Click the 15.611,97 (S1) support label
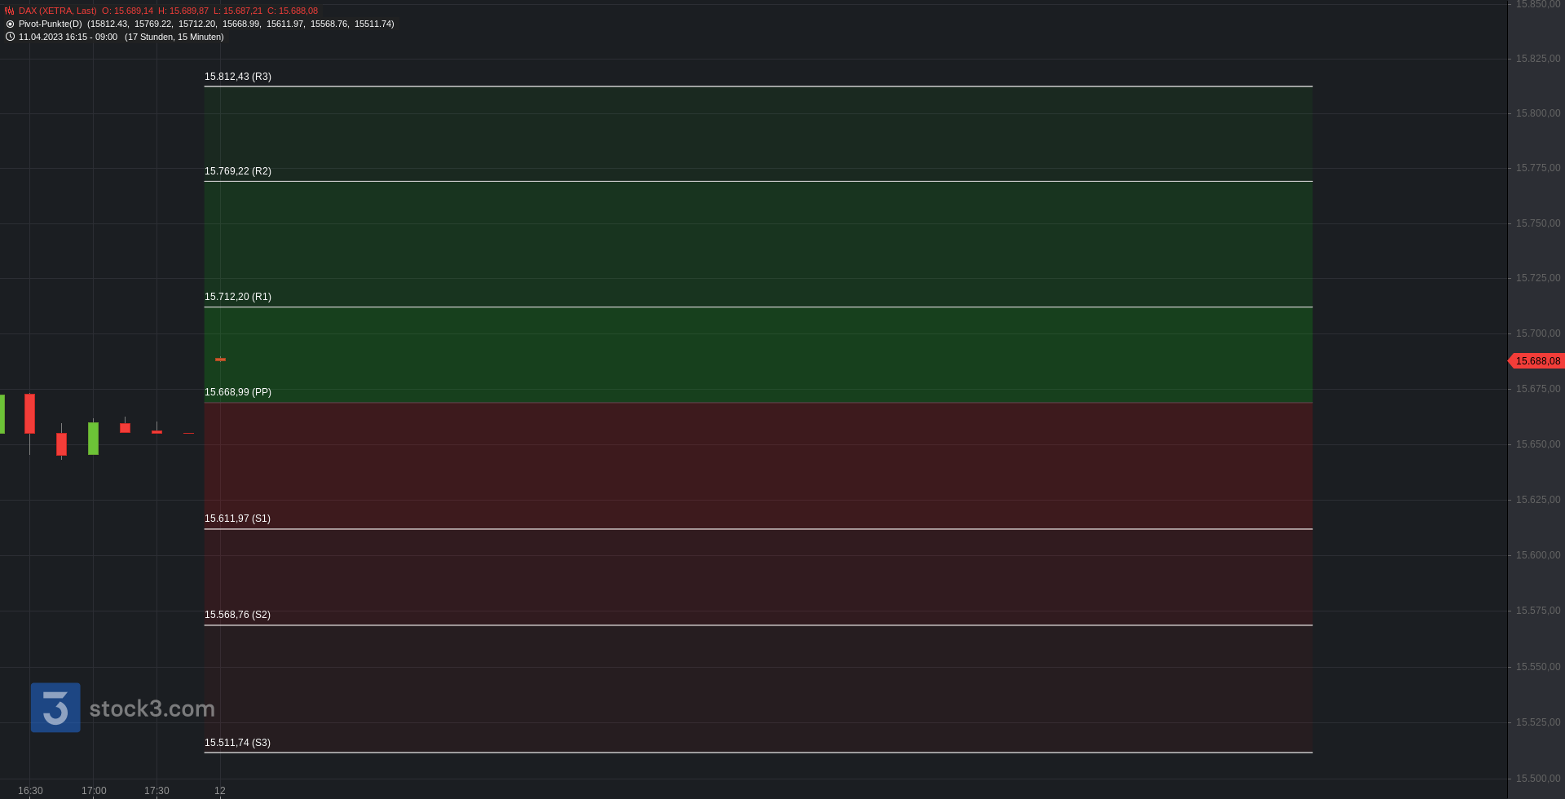The height and width of the screenshot is (799, 1565). [237, 519]
